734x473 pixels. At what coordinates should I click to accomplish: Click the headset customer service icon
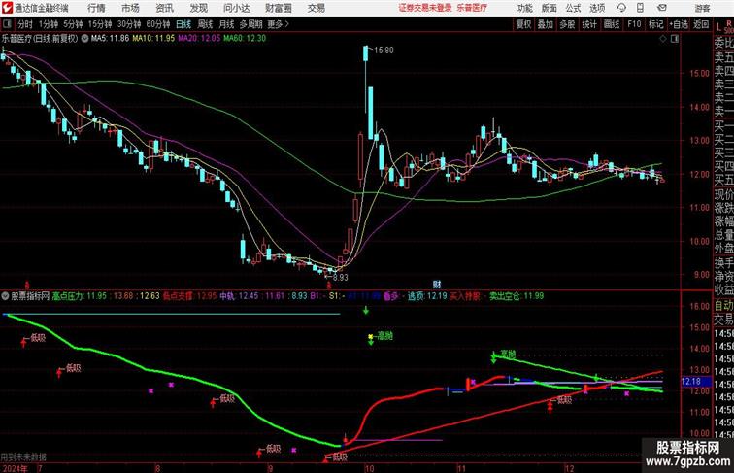point(621,8)
